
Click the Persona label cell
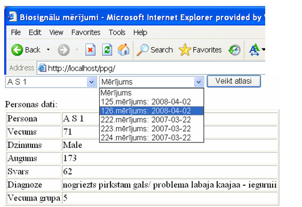34,118
